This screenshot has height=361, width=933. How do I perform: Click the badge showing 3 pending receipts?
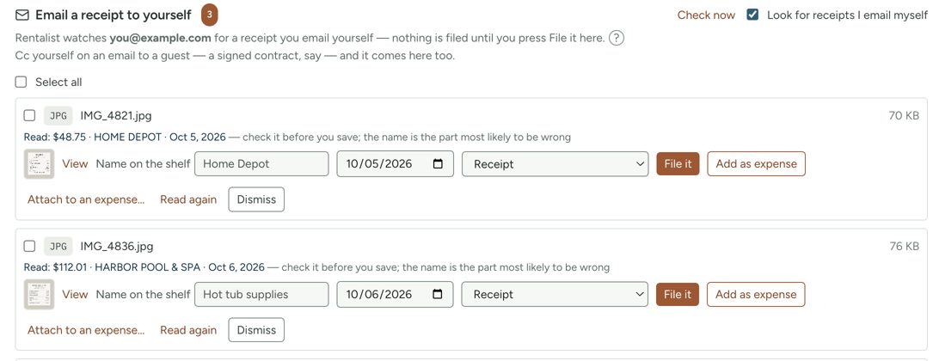tap(210, 15)
